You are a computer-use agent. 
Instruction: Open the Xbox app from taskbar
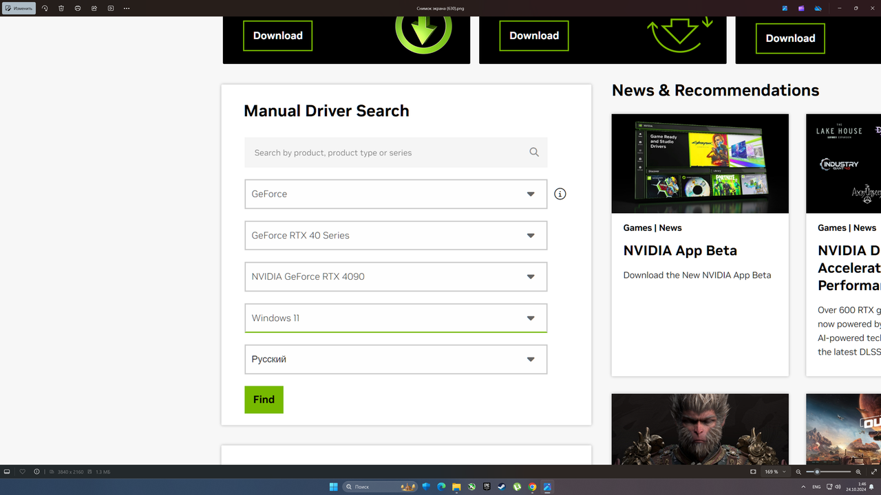coord(471,487)
